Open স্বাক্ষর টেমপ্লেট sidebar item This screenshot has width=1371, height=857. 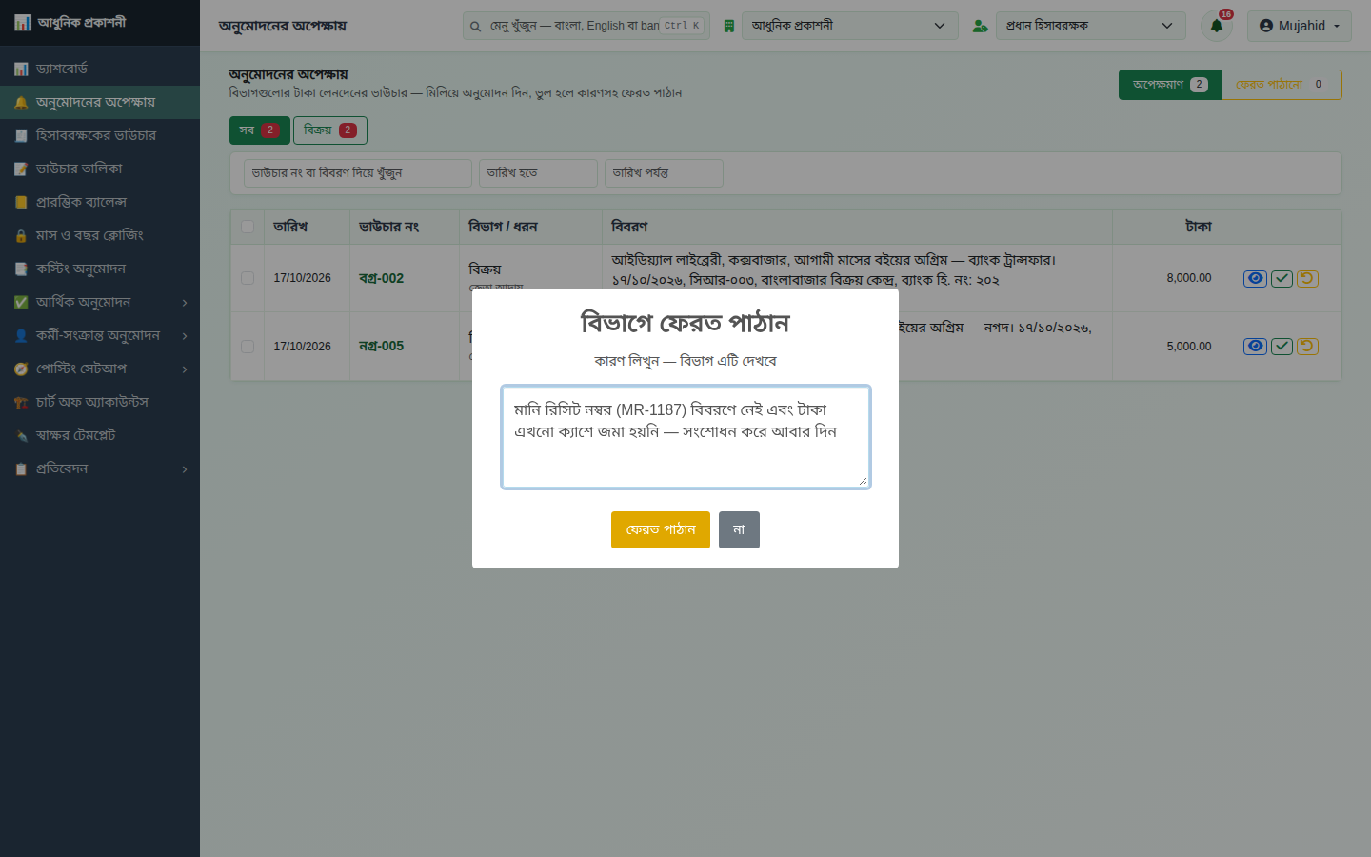pos(100,435)
